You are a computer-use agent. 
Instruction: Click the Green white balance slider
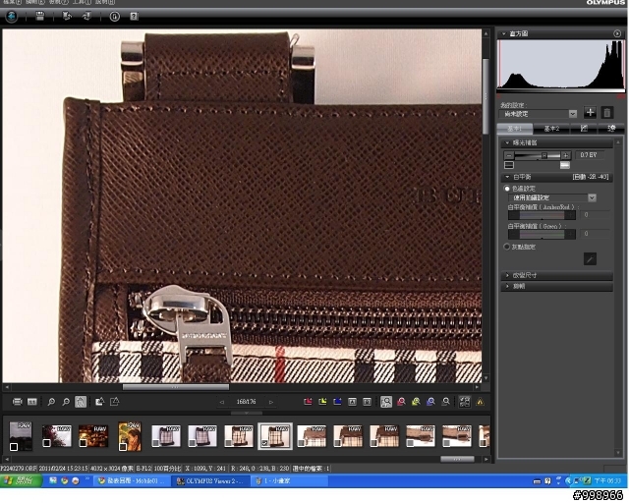point(542,234)
